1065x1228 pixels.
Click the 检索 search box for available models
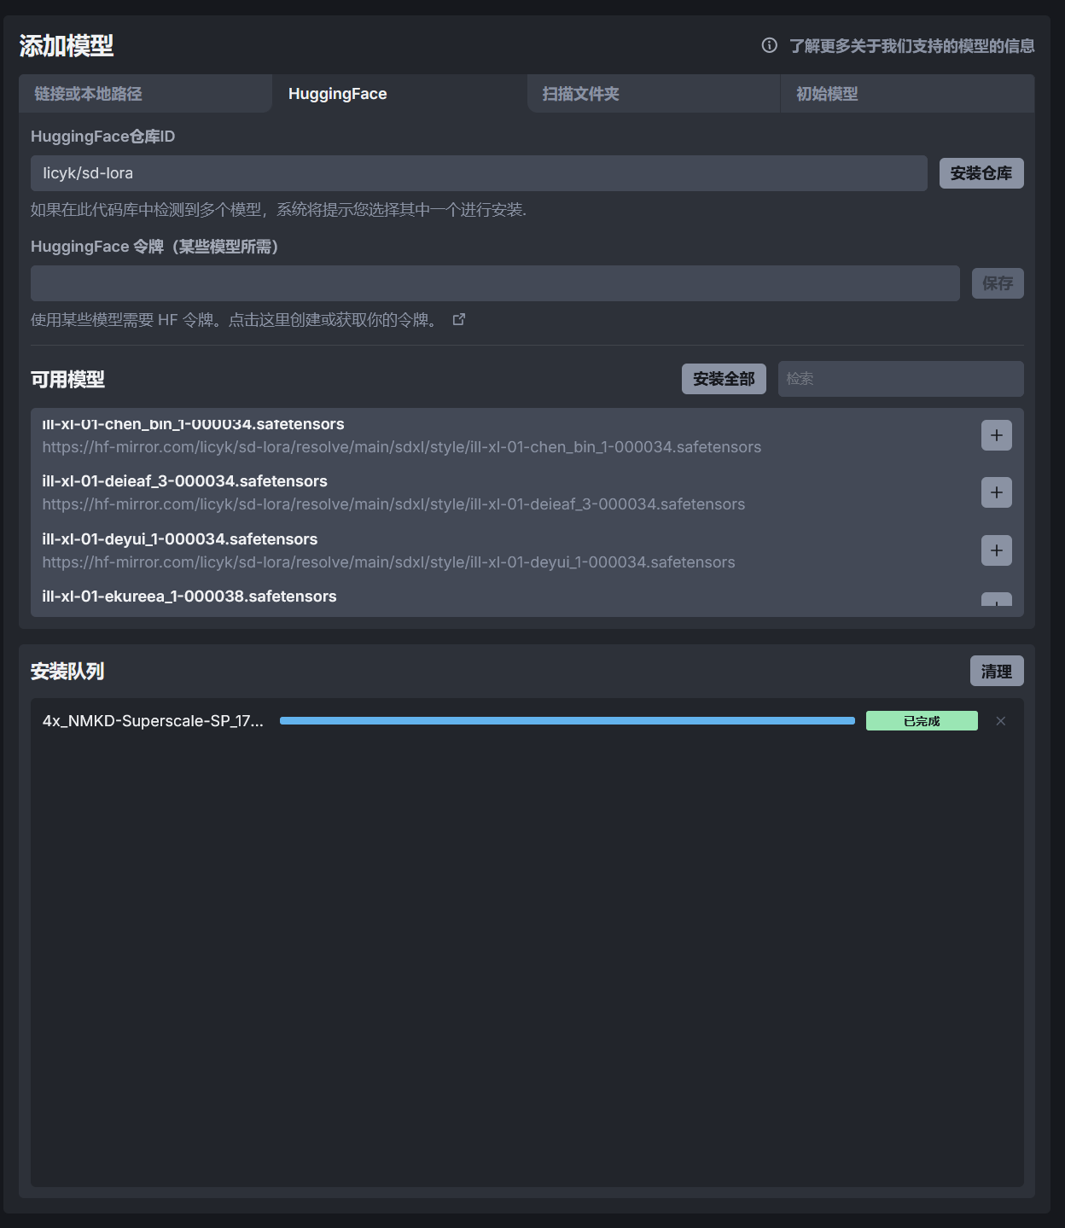click(900, 379)
